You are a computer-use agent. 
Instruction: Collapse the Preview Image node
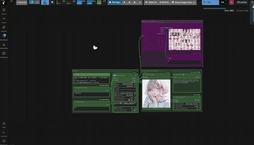(x=143, y=75)
